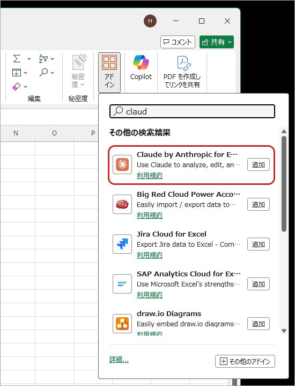Open 利用規約 link under Big Red Cloud
This screenshot has width=295, height=386.
click(150, 216)
